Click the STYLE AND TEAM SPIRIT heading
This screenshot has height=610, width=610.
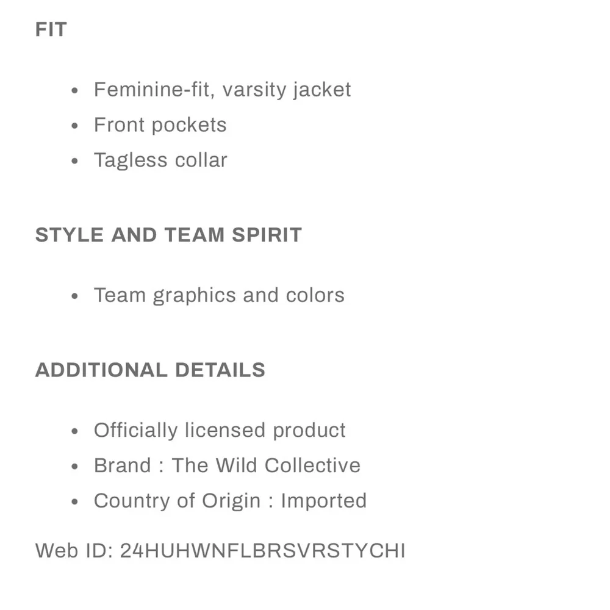pos(168,235)
